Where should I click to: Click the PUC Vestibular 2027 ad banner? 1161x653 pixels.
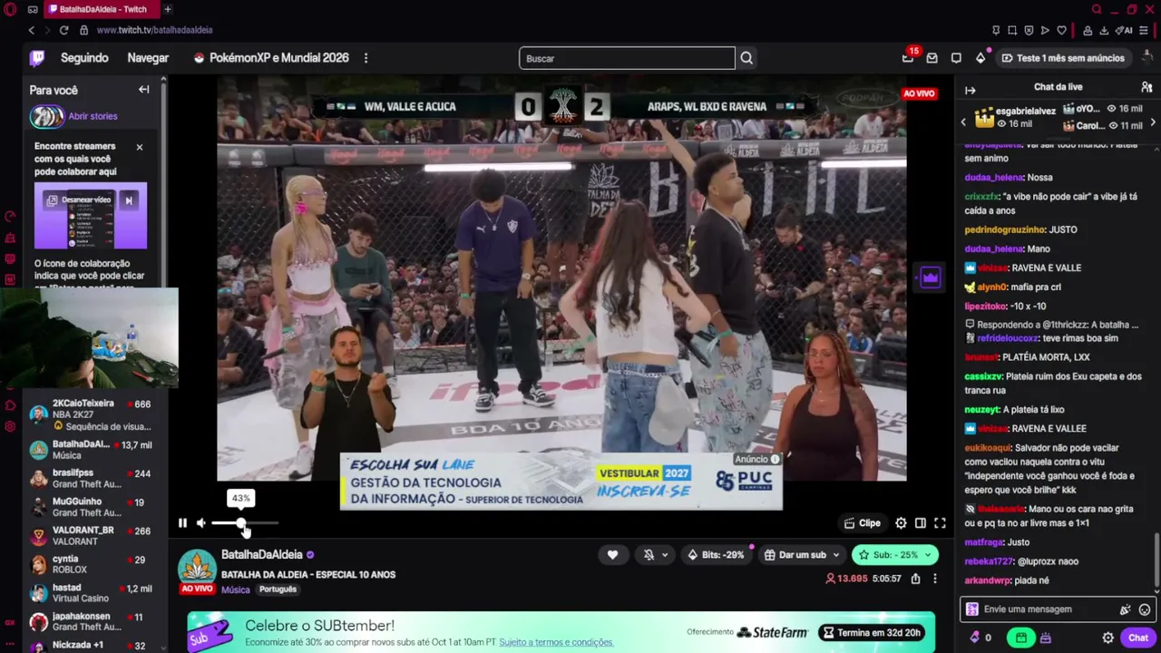(561, 482)
